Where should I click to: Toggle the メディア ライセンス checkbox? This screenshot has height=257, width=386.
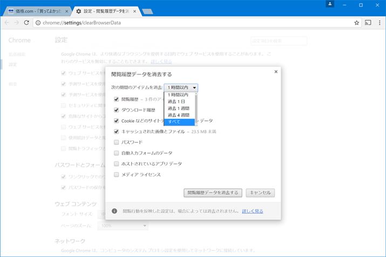117,175
